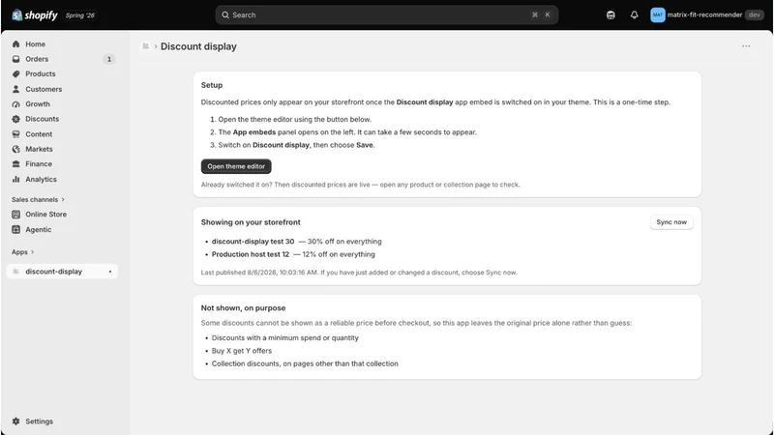774x435 pixels.
Task: Select the discount-display app menu item
Action: pos(62,272)
